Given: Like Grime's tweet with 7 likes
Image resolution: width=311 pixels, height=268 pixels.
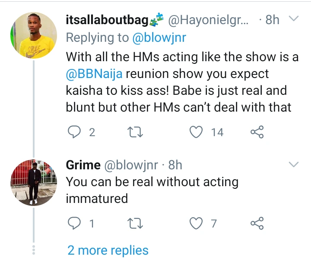Looking at the screenshot, I should pos(197,223).
